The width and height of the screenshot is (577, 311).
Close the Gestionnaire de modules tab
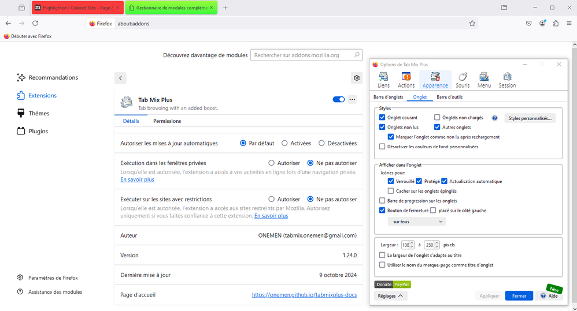211,8
